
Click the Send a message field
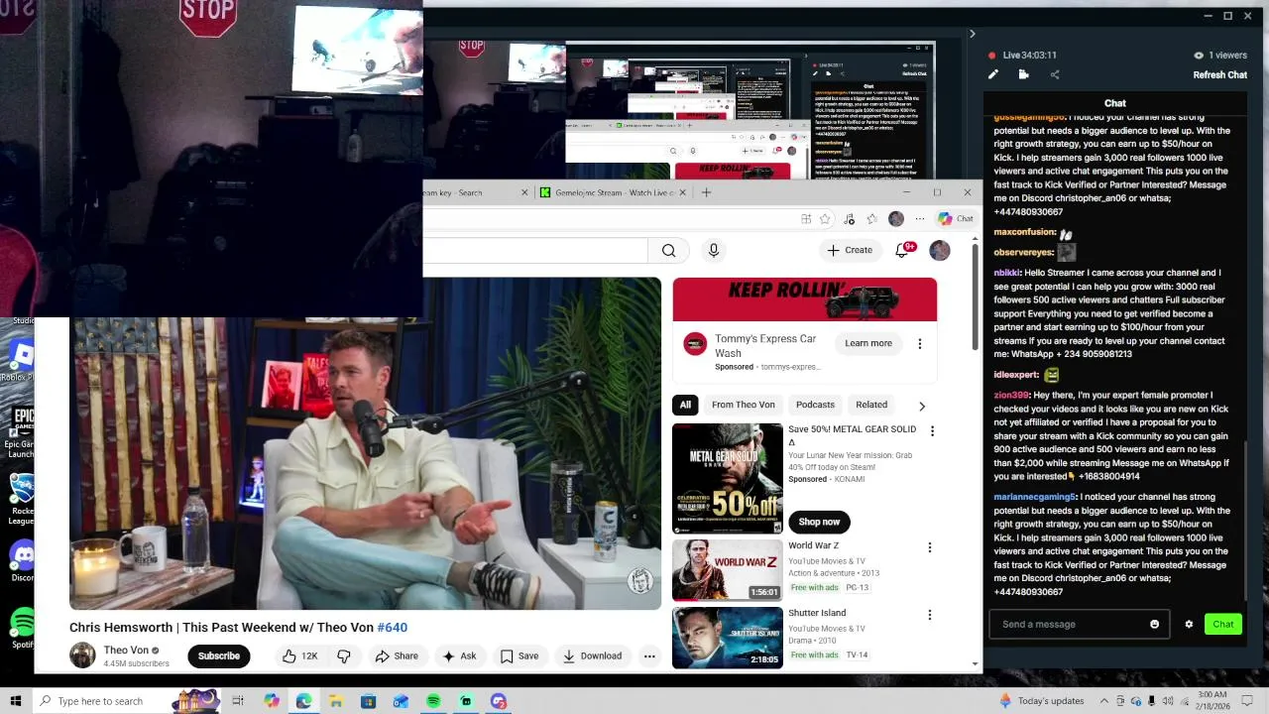tap(1079, 624)
